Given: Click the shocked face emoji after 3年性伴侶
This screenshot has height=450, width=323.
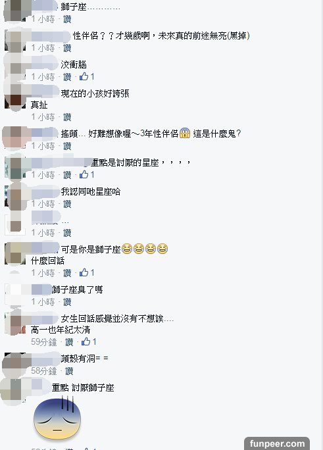Looking at the screenshot, I should pyautogui.click(x=185, y=133).
